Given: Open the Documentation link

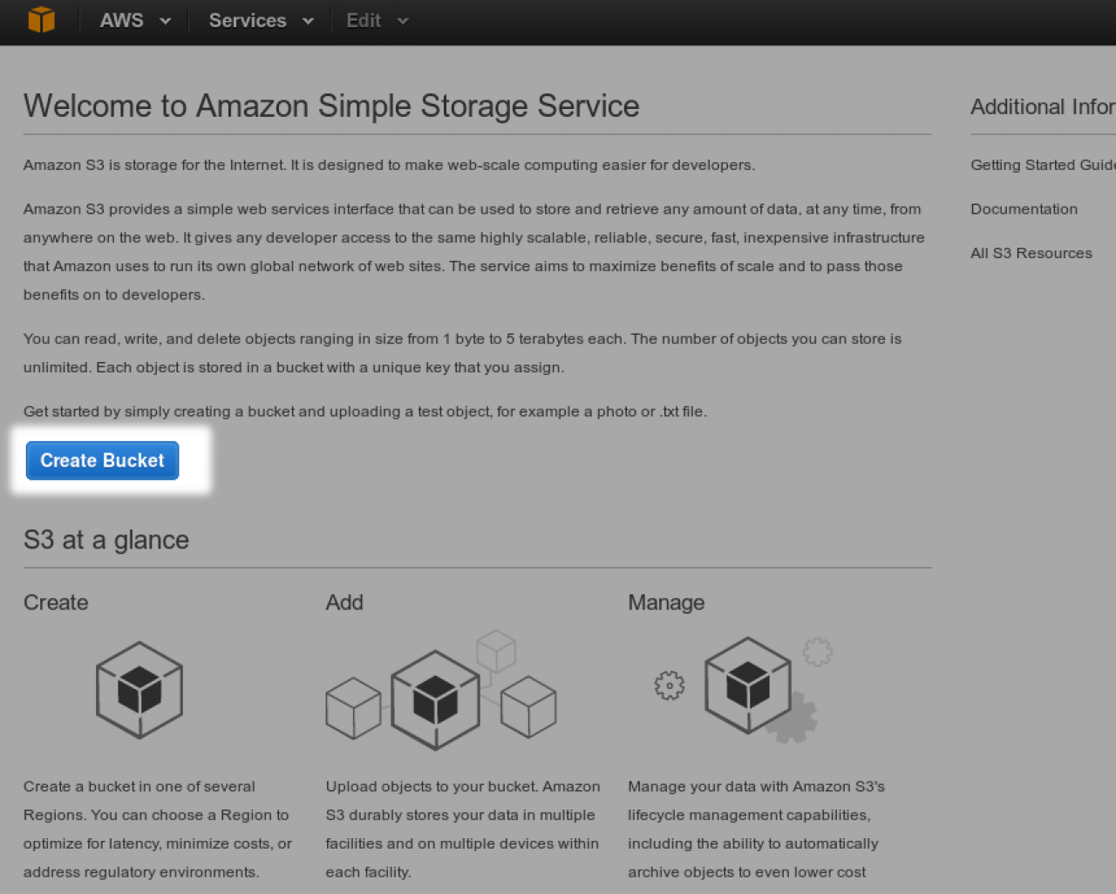Looking at the screenshot, I should pos(1024,209).
